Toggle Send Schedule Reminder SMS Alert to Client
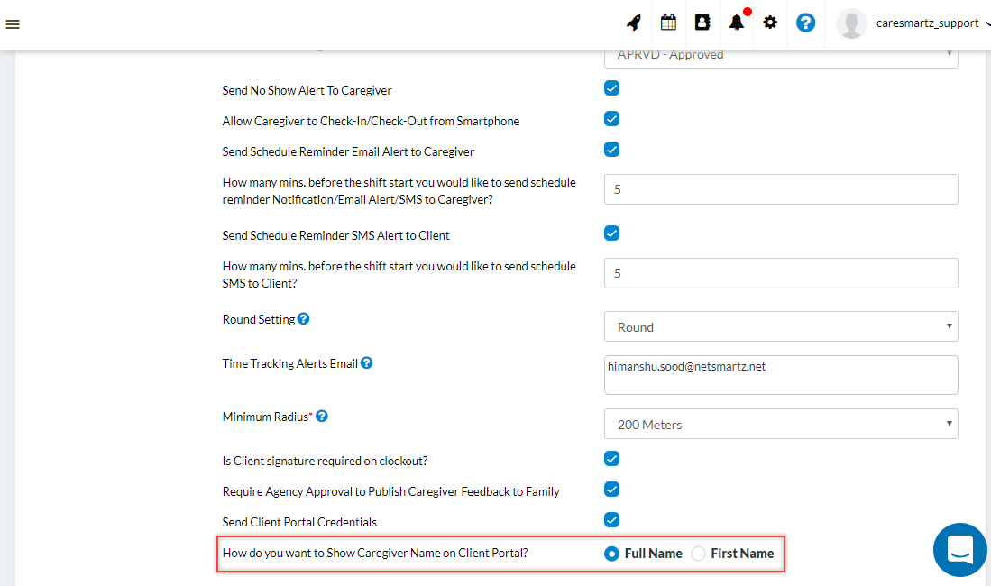Viewport: 991px width, 586px height. point(611,233)
